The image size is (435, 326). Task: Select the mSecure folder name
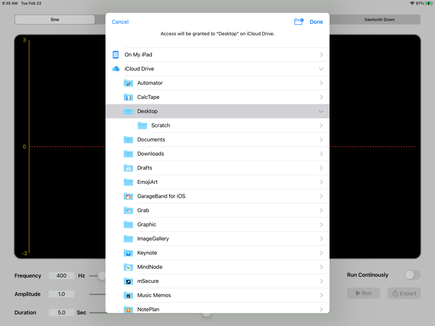click(x=148, y=281)
